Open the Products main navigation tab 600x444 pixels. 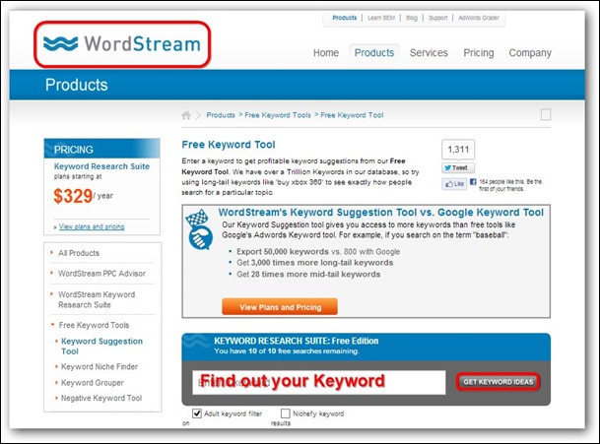point(373,53)
